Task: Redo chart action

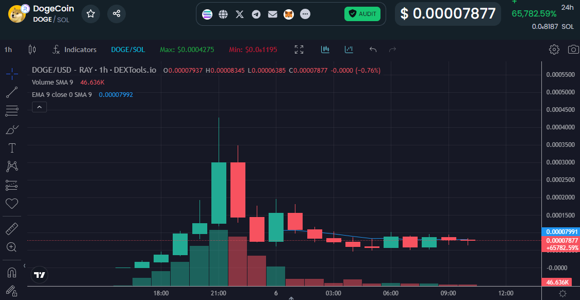Action: tap(392, 49)
